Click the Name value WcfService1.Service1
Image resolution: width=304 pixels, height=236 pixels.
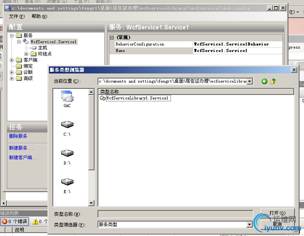tap(237, 51)
